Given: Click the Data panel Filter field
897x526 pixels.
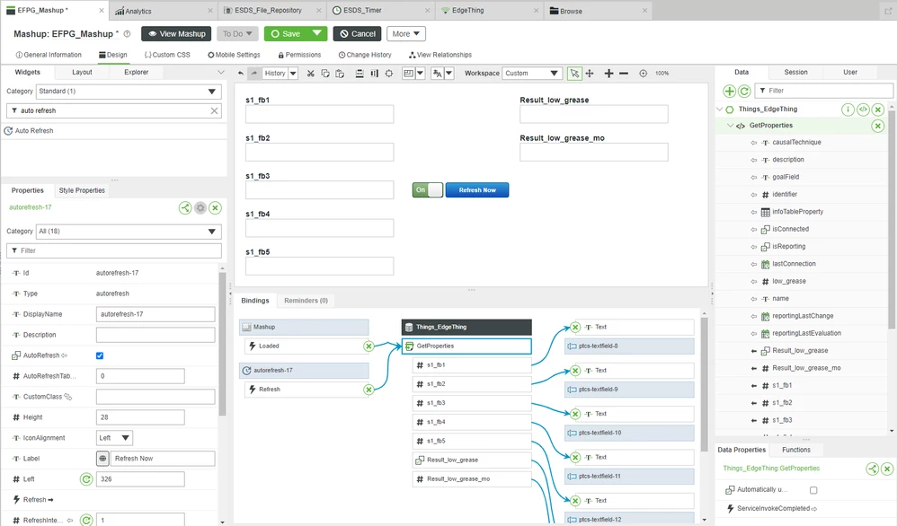Looking at the screenshot, I should coord(823,91).
